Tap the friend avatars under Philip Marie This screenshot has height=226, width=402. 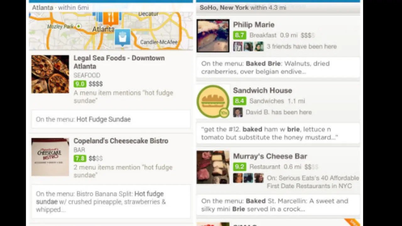tap(248, 46)
